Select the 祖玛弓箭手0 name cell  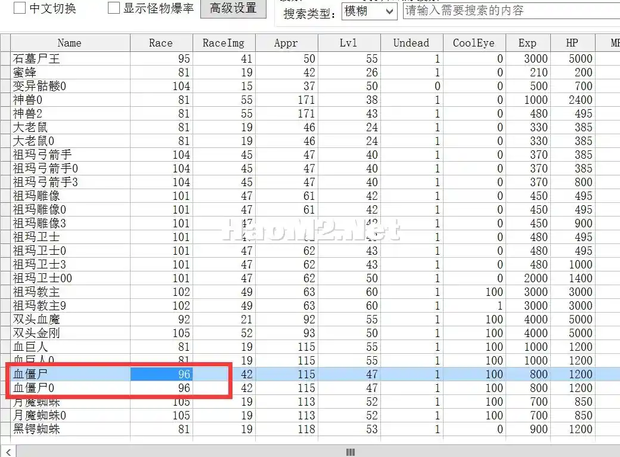pos(70,168)
